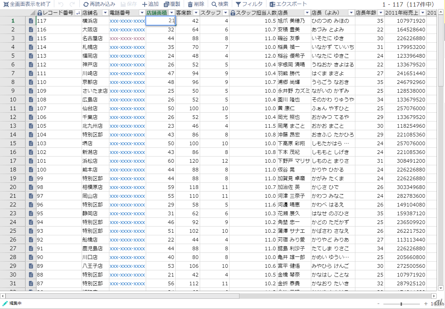
Task: Click the 削除 trash button
Action: pyautogui.click(x=196, y=4)
